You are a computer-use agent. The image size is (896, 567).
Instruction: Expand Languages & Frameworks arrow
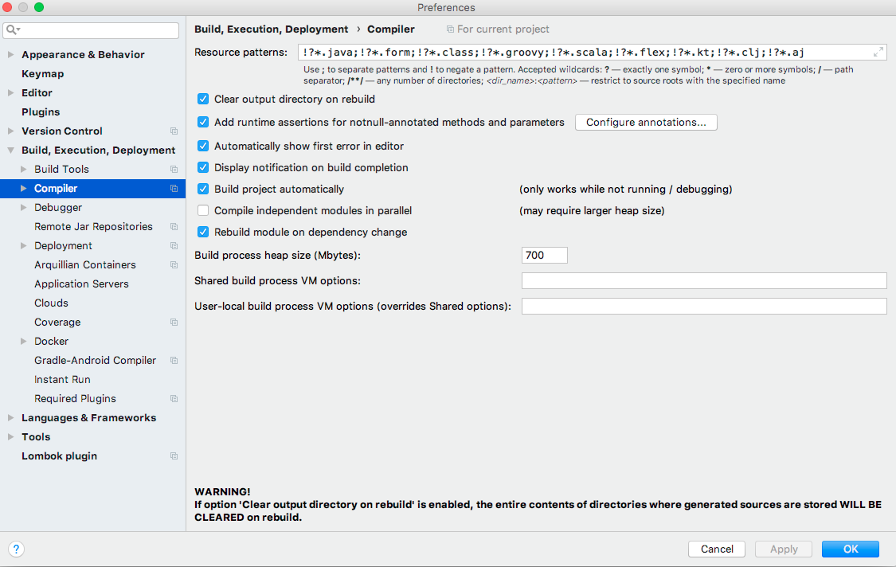[10, 418]
